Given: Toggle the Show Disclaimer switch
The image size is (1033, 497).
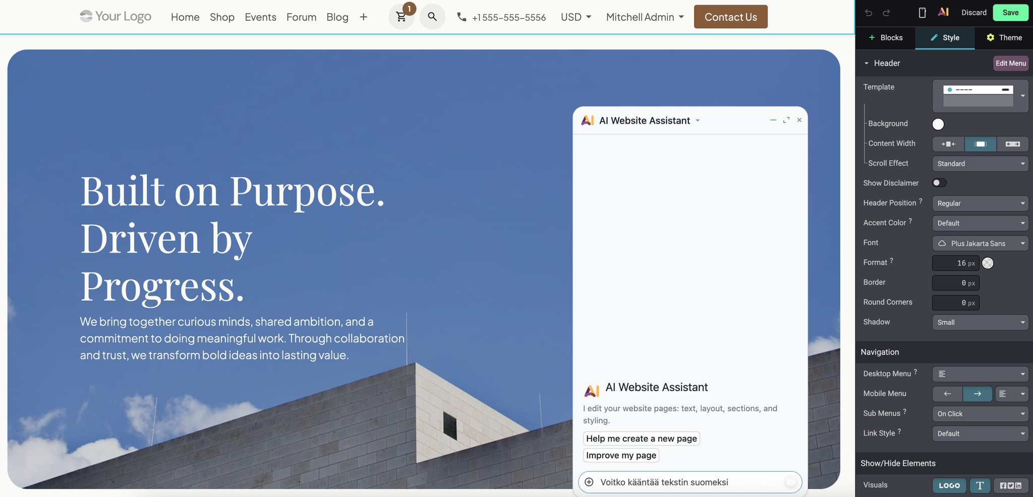Looking at the screenshot, I should point(939,183).
